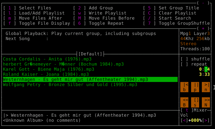Screen dimensions: 215x129
Task: Select Karel Gott - Biene Maja track
Action: [x=49, y=69]
